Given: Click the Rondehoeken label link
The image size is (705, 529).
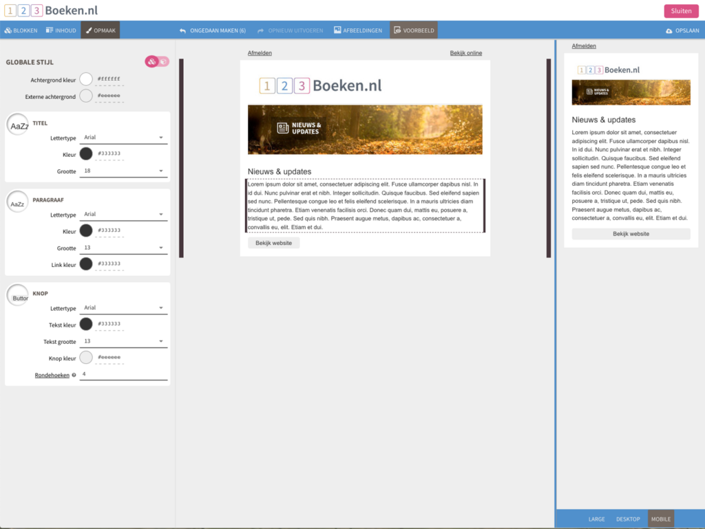Looking at the screenshot, I should (52, 376).
